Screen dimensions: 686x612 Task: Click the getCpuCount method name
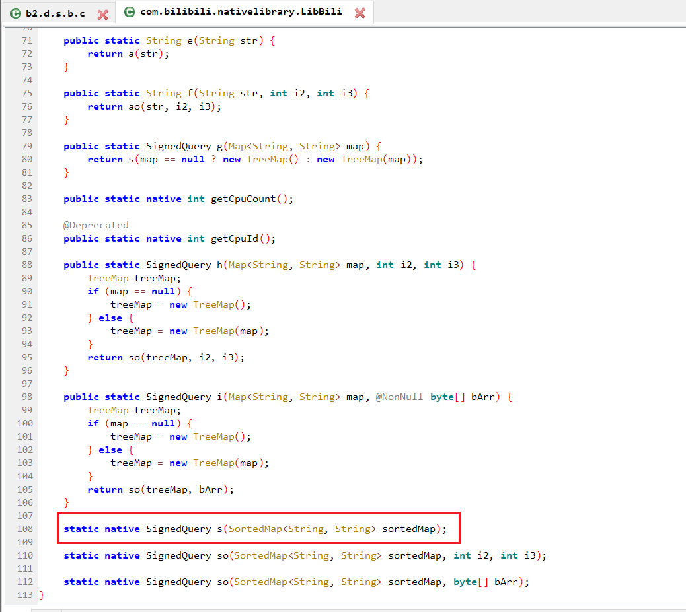pos(243,199)
